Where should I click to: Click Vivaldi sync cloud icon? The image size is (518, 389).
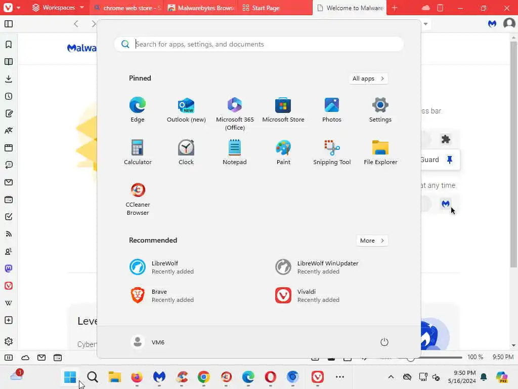(426, 8)
